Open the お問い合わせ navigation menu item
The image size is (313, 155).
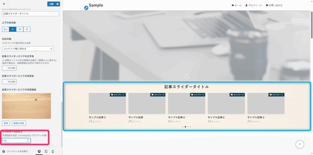274,5
